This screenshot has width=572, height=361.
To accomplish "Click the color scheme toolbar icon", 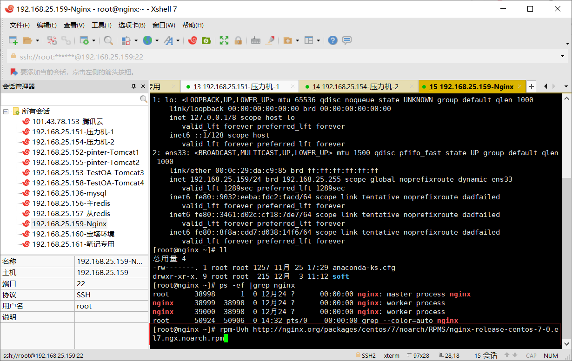I will click(x=126, y=40).
